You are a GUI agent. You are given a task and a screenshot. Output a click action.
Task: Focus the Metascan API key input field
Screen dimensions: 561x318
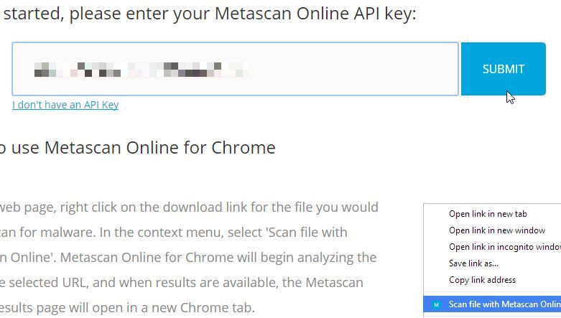pyautogui.click(x=235, y=69)
